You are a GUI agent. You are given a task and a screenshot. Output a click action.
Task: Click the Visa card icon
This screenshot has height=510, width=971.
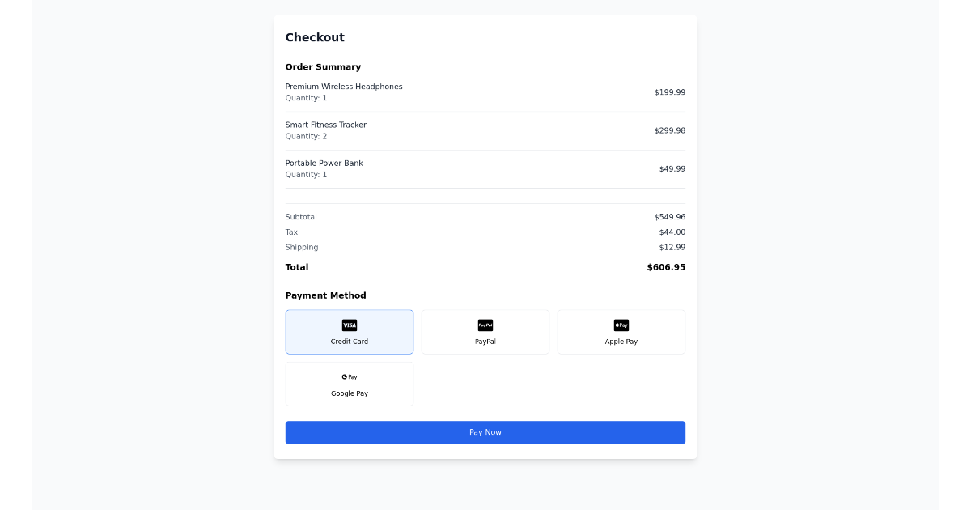coord(349,325)
